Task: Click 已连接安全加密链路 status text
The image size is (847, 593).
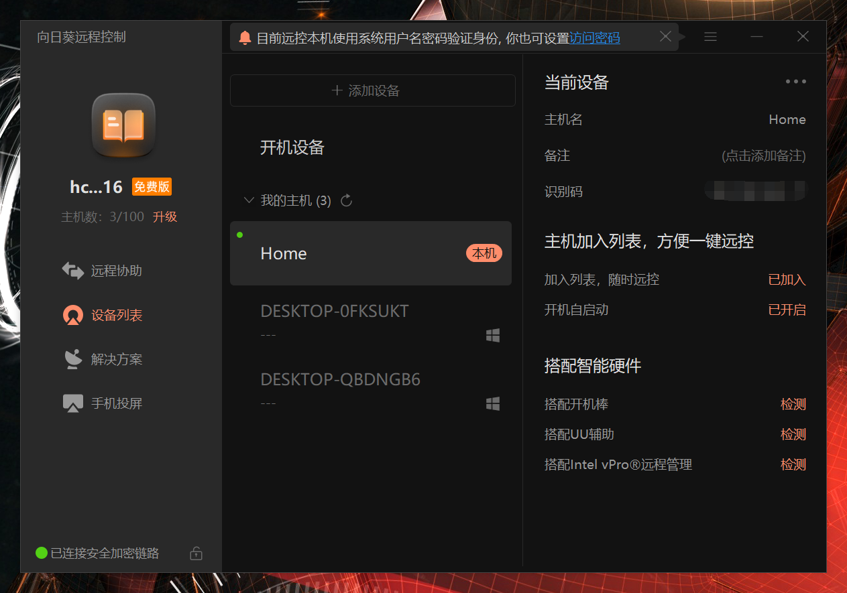Action: (x=105, y=553)
